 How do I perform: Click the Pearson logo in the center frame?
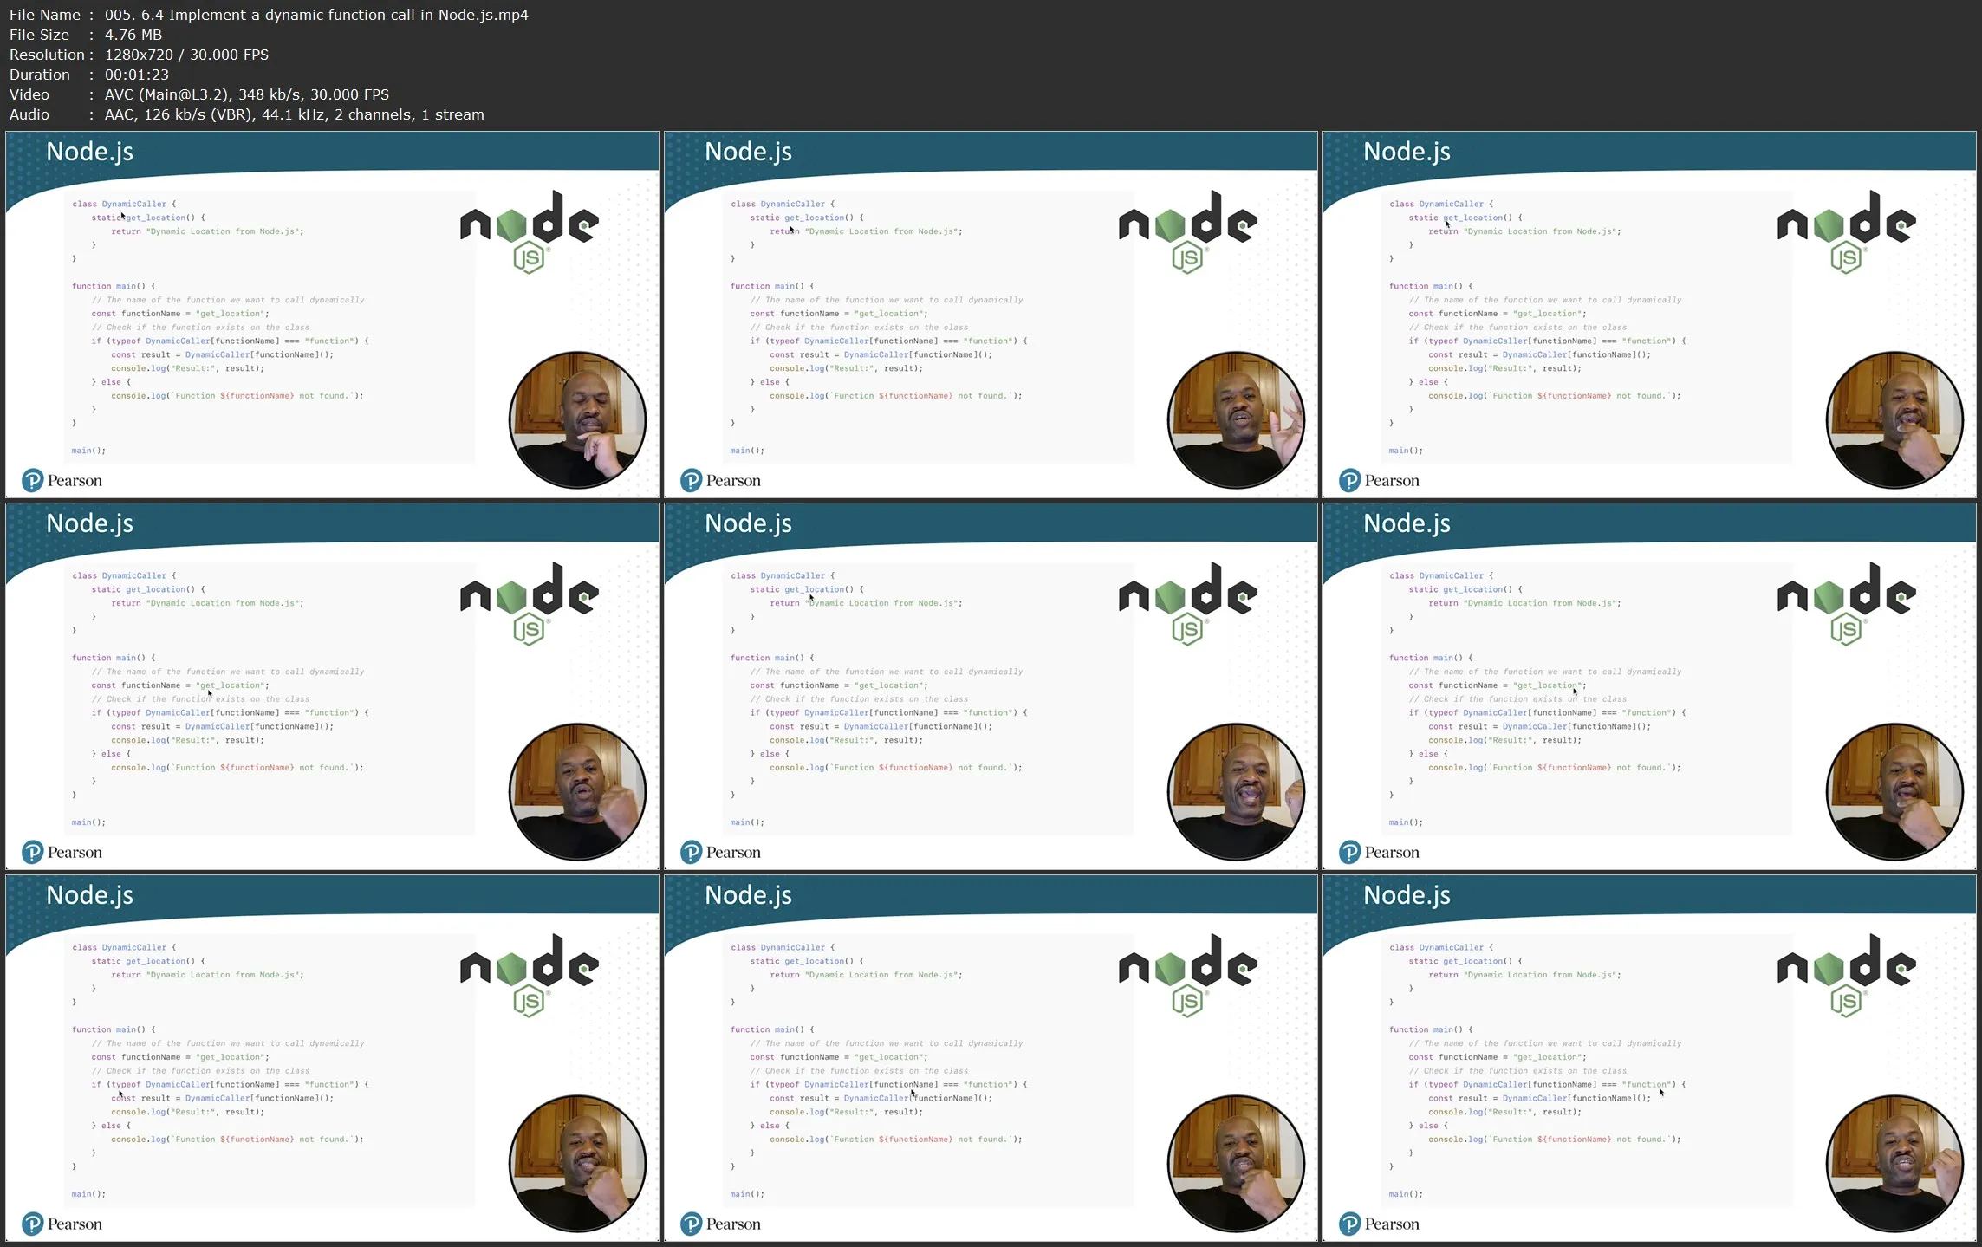click(720, 852)
